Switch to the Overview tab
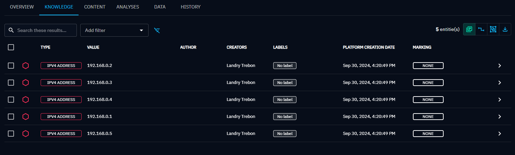Screen dimensions: 515x155 [x=22, y=7]
